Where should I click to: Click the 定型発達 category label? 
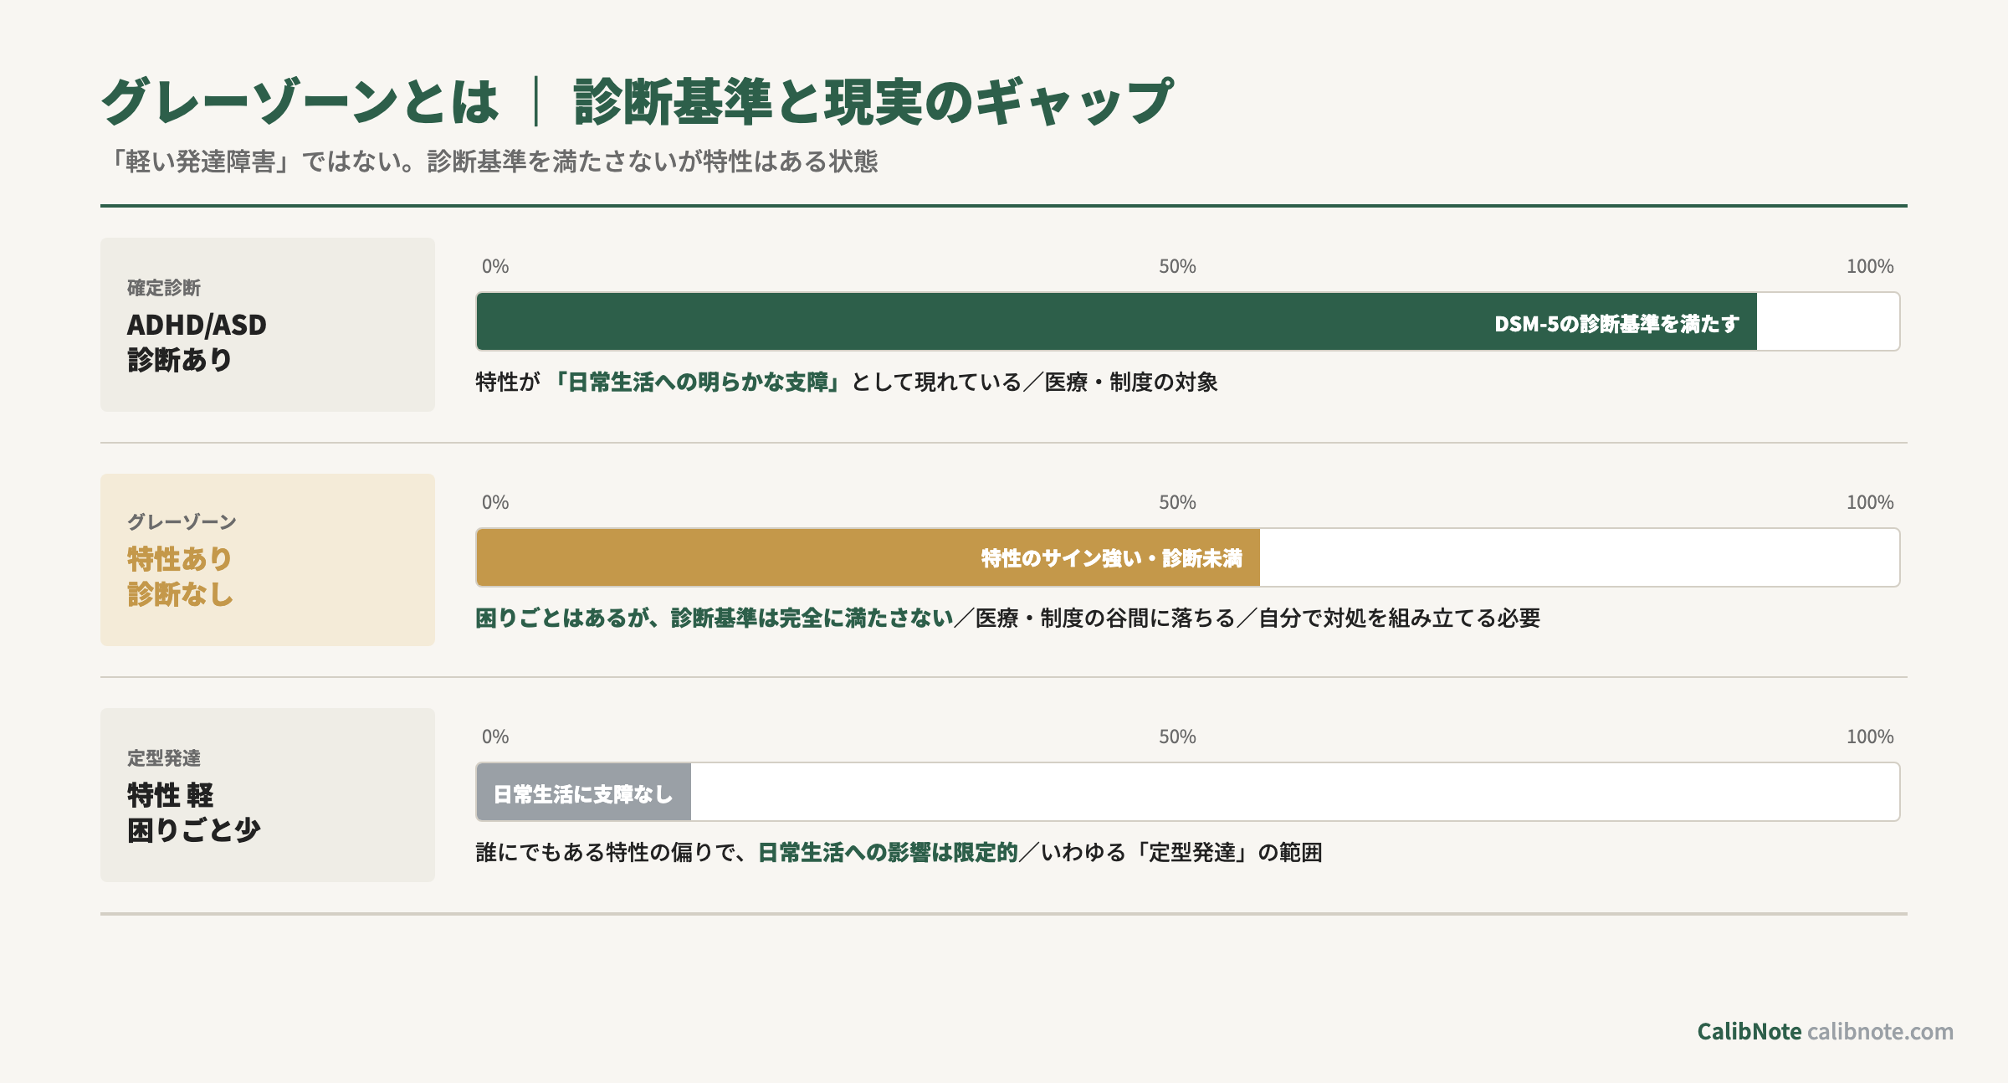click(164, 758)
